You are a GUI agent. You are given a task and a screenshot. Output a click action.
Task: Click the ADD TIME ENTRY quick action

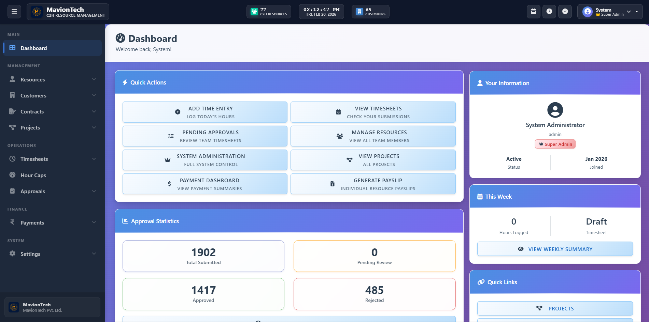click(205, 112)
